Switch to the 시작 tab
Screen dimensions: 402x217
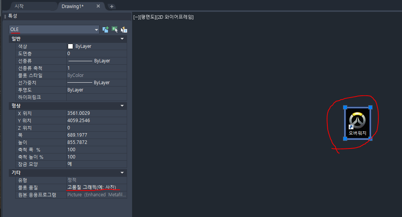point(19,6)
